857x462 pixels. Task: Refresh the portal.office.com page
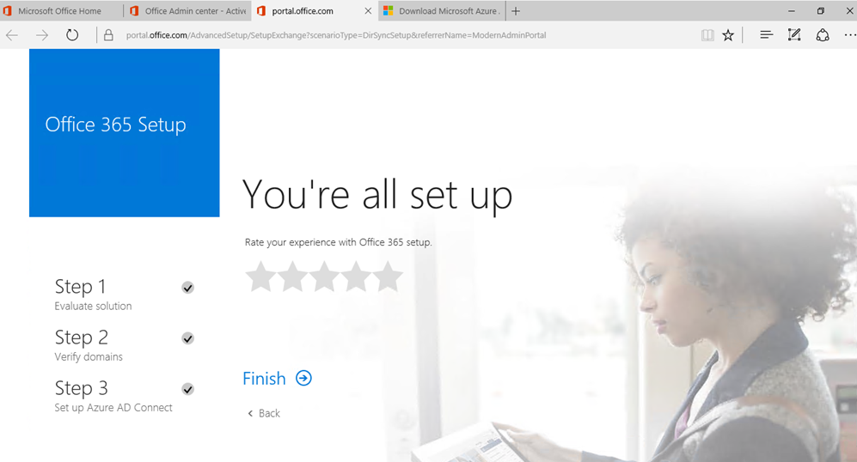(x=72, y=35)
